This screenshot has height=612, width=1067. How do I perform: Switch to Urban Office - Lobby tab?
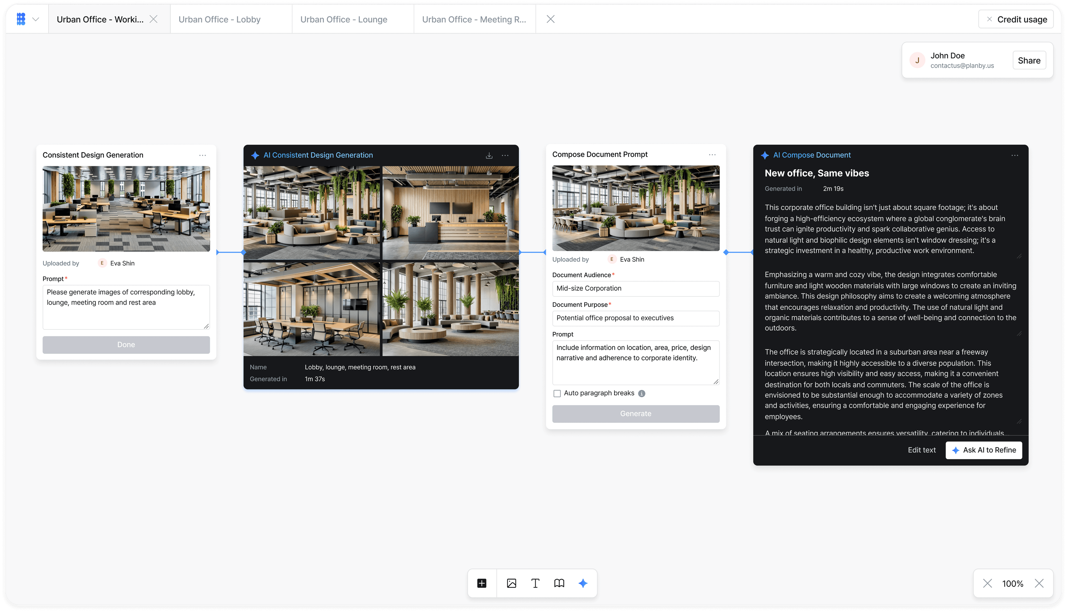click(x=219, y=19)
